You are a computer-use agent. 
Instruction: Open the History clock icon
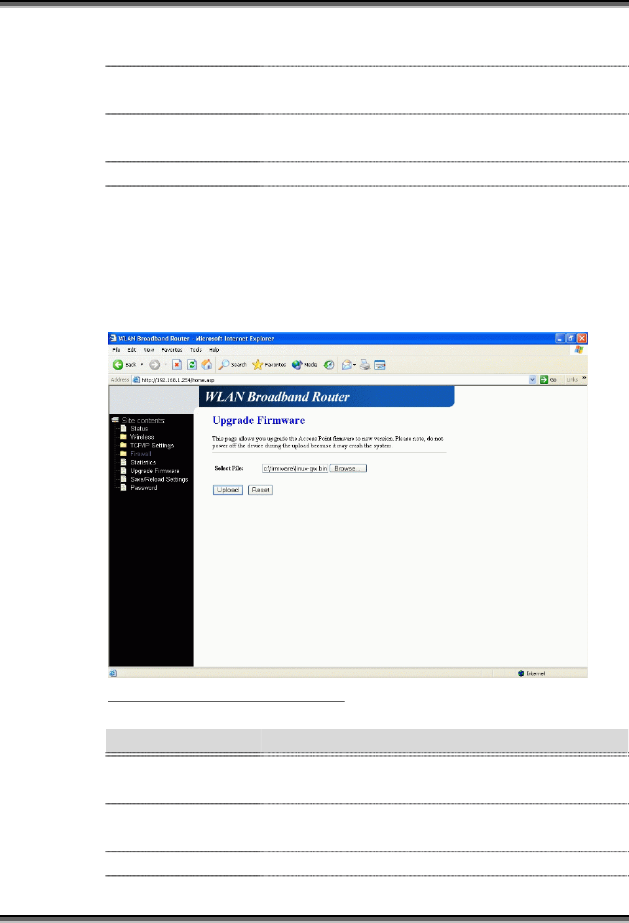(329, 365)
